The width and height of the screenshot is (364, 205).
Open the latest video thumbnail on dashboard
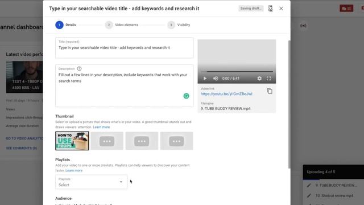[x=24, y=77]
